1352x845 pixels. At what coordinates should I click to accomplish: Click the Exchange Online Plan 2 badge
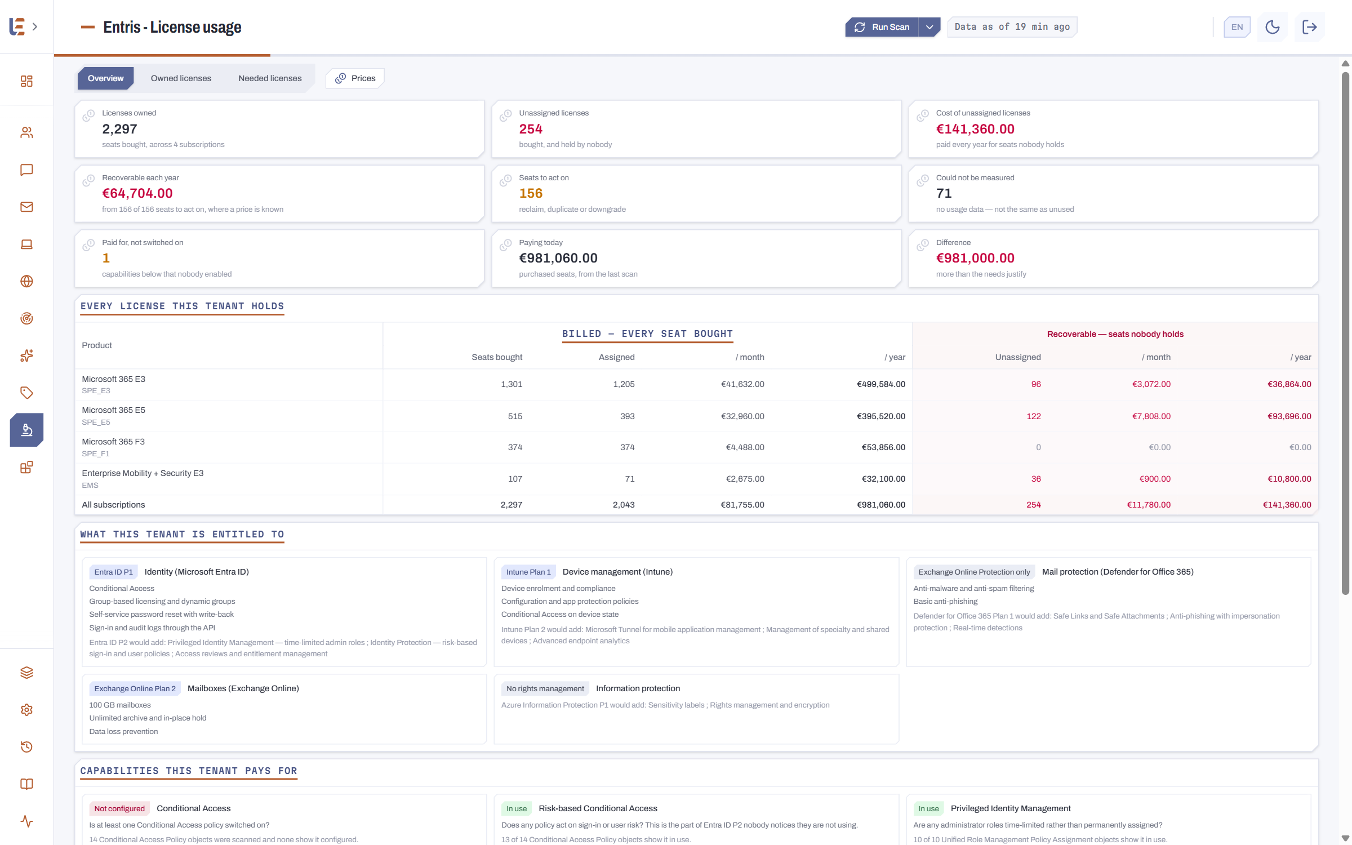(x=135, y=688)
